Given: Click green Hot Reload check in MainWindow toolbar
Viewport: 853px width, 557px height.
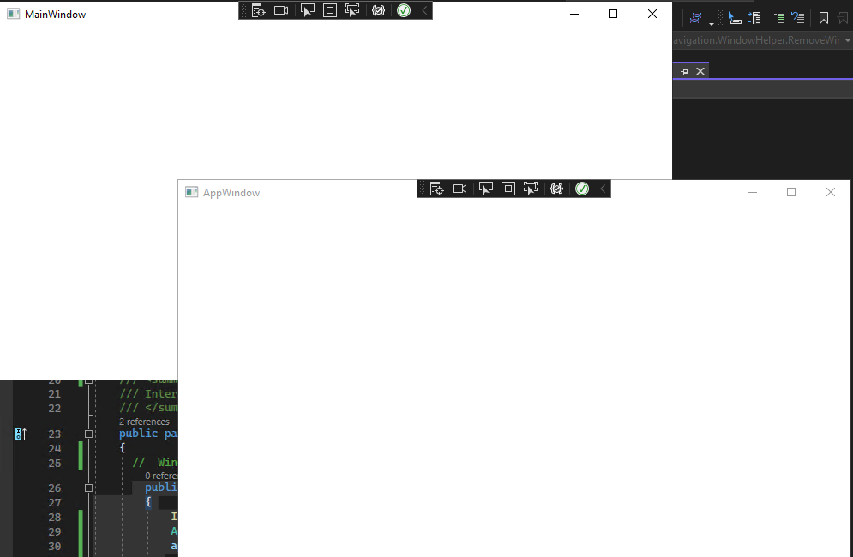Looking at the screenshot, I should 404,10.
